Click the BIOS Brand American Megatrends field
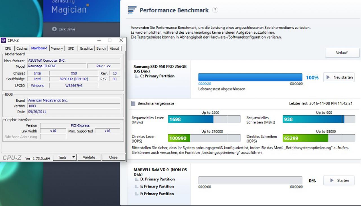The height and width of the screenshot is (206, 361). pos(74,100)
